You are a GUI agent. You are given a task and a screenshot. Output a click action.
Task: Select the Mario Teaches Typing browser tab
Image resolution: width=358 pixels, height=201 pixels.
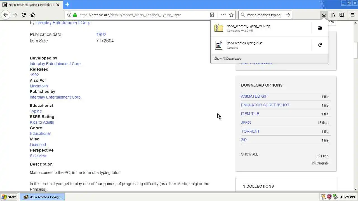(x=31, y=5)
